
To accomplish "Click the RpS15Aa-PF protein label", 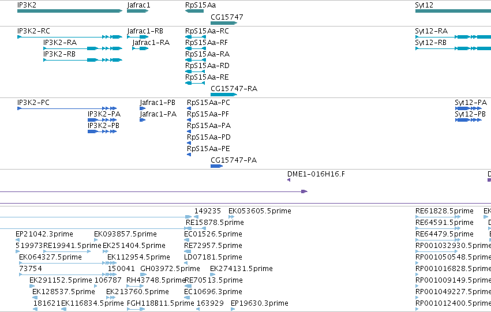I will pos(208,114).
